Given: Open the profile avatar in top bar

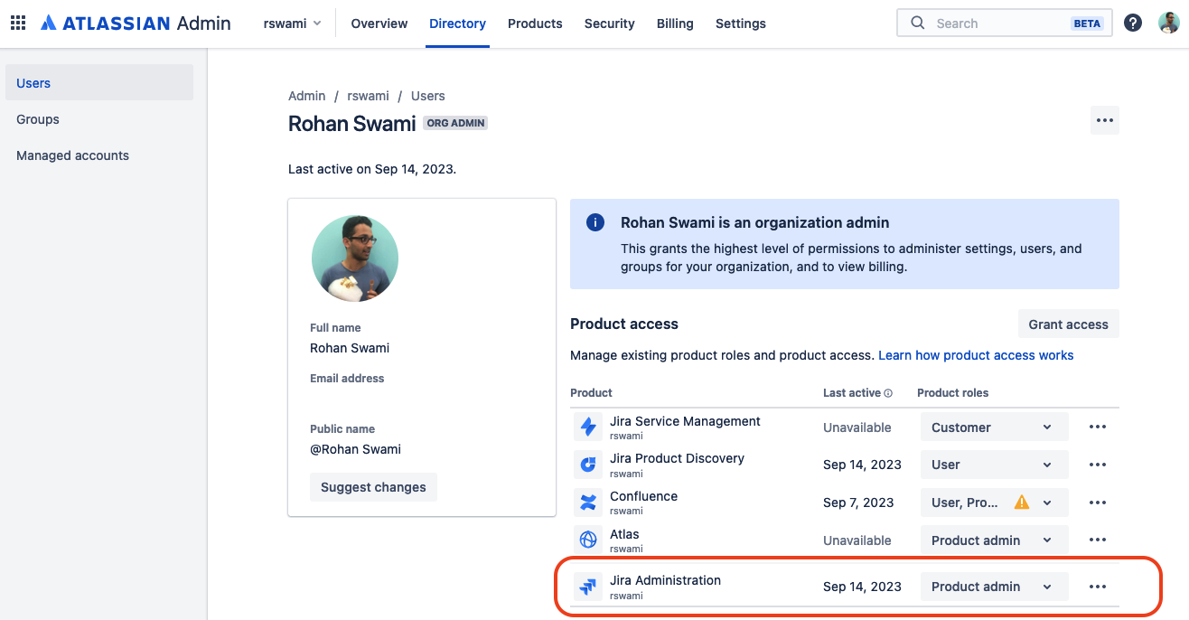Looking at the screenshot, I should [x=1169, y=23].
